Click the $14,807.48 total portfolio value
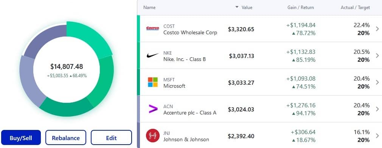 click(67, 67)
